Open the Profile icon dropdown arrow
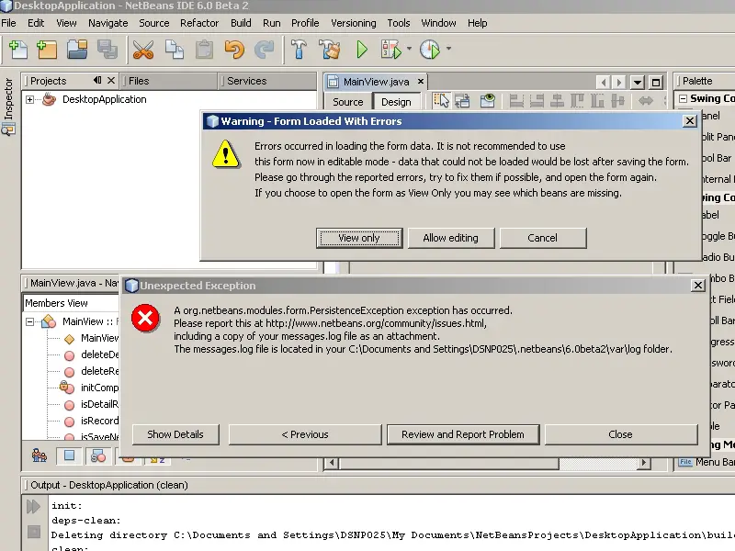This screenshot has height=551, width=735. point(448,49)
